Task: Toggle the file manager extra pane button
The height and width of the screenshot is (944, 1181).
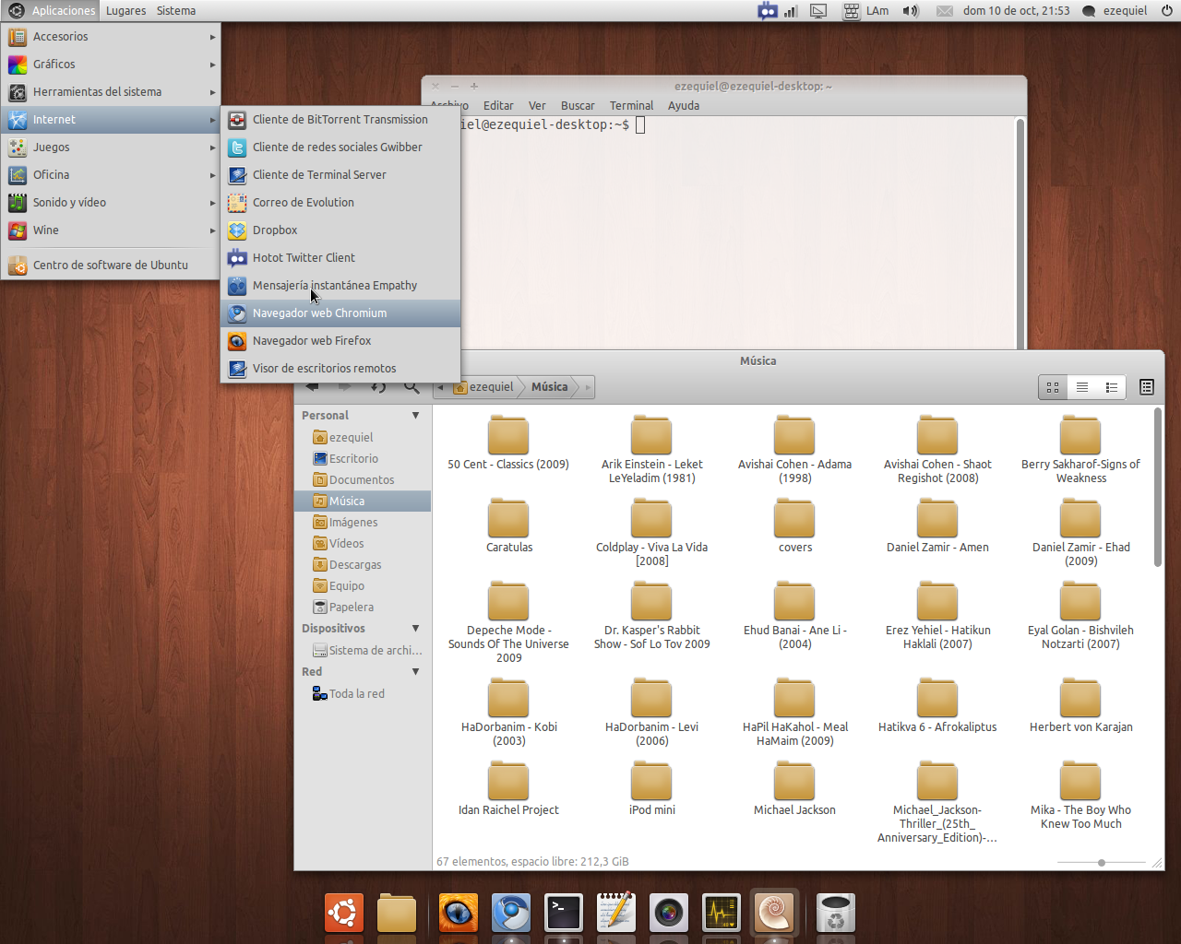Action: [1147, 388]
